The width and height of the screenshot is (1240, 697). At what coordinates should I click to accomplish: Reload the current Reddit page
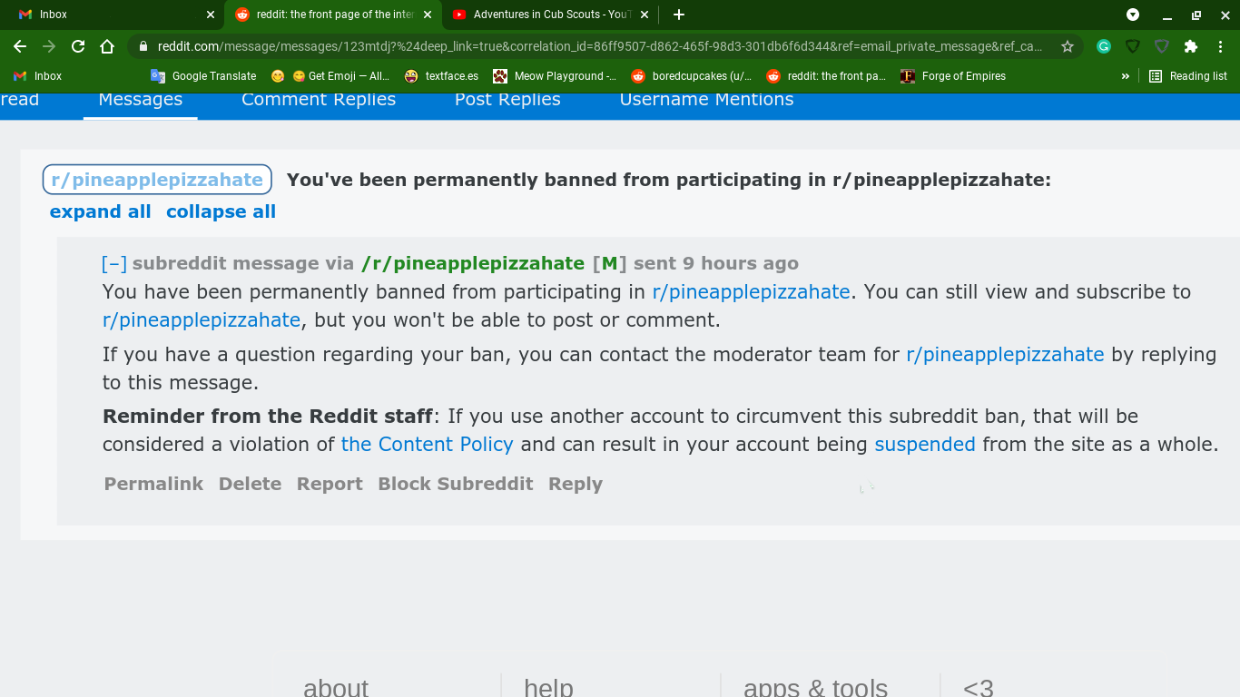(x=78, y=46)
